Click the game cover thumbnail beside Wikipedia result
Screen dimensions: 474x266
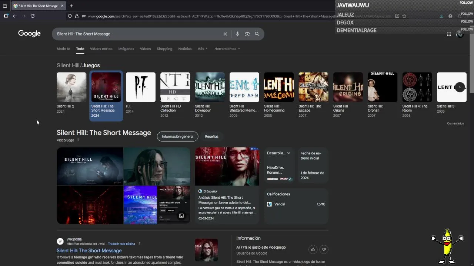coord(206,250)
